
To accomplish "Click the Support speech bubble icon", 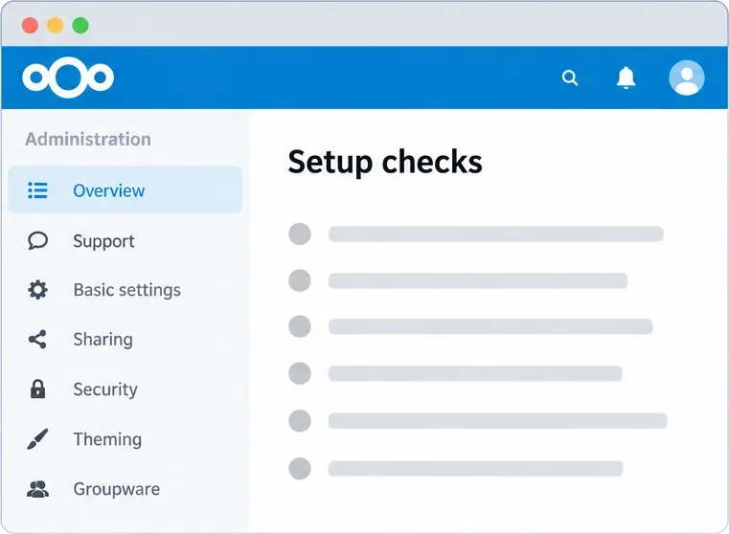I will [x=37, y=240].
